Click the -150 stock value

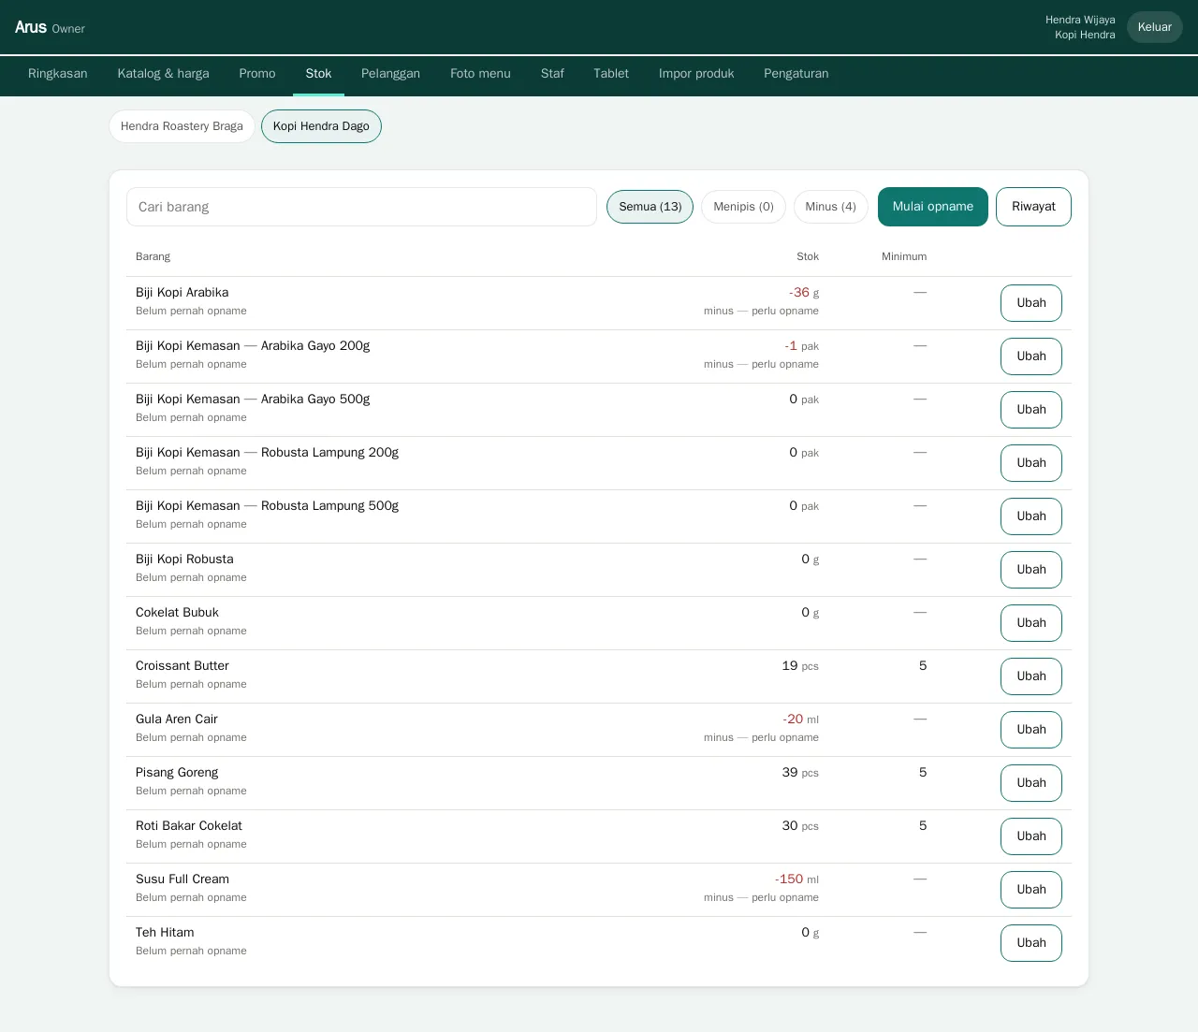click(x=789, y=879)
